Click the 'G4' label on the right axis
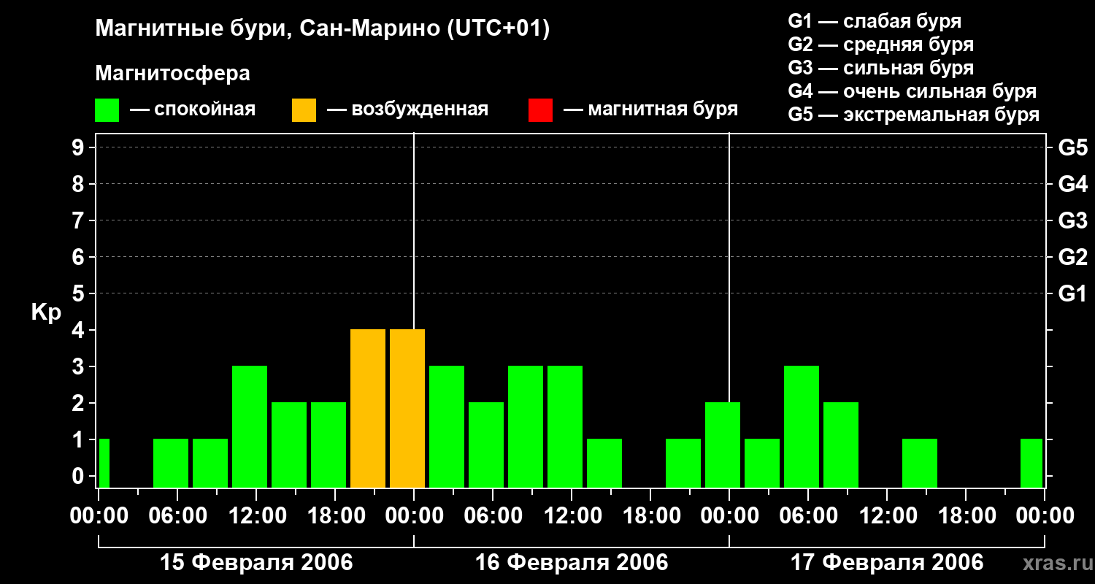1095x584 pixels. point(1072,184)
